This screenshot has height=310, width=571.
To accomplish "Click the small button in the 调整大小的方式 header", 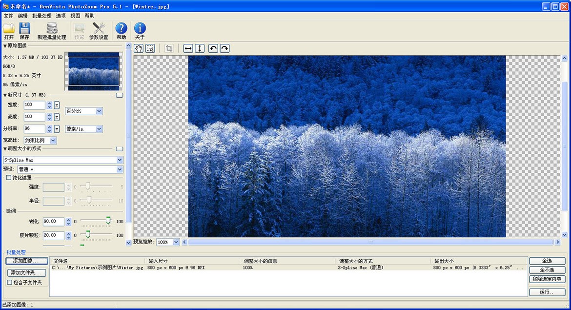I will tap(120, 148).
